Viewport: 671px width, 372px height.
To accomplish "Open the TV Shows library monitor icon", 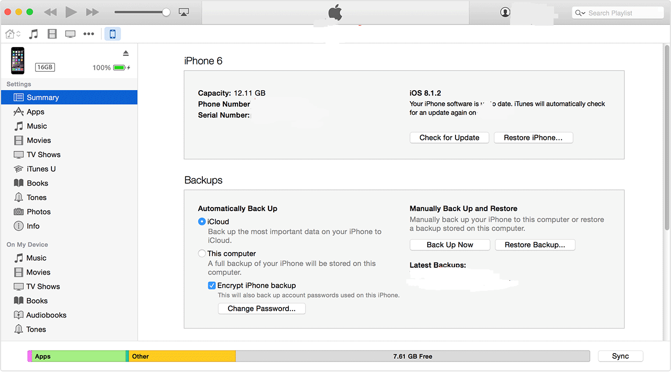I will tap(70, 34).
